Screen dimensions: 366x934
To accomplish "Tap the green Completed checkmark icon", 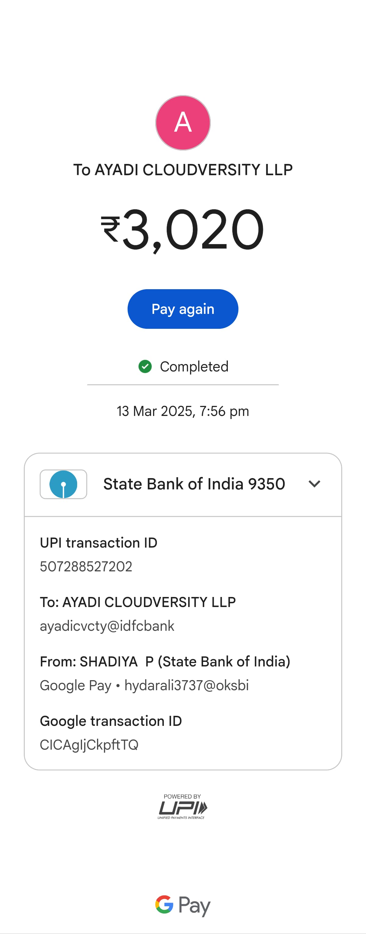I will point(145,366).
